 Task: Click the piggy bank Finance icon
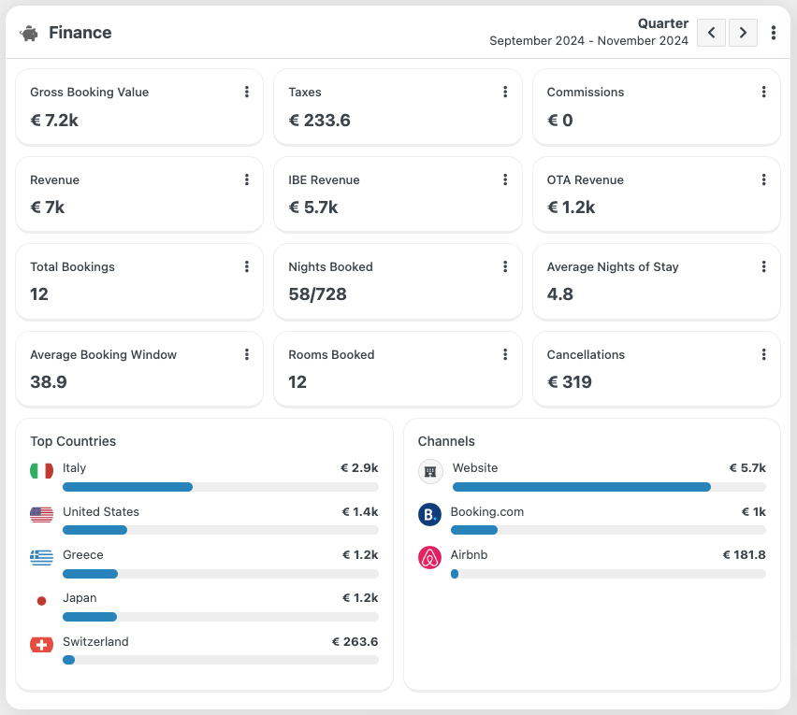click(29, 34)
